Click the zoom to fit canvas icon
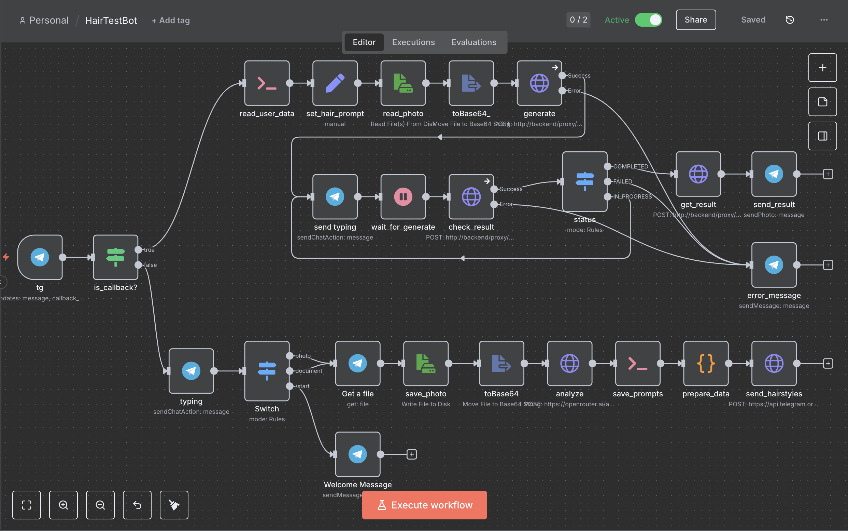 pyautogui.click(x=26, y=505)
